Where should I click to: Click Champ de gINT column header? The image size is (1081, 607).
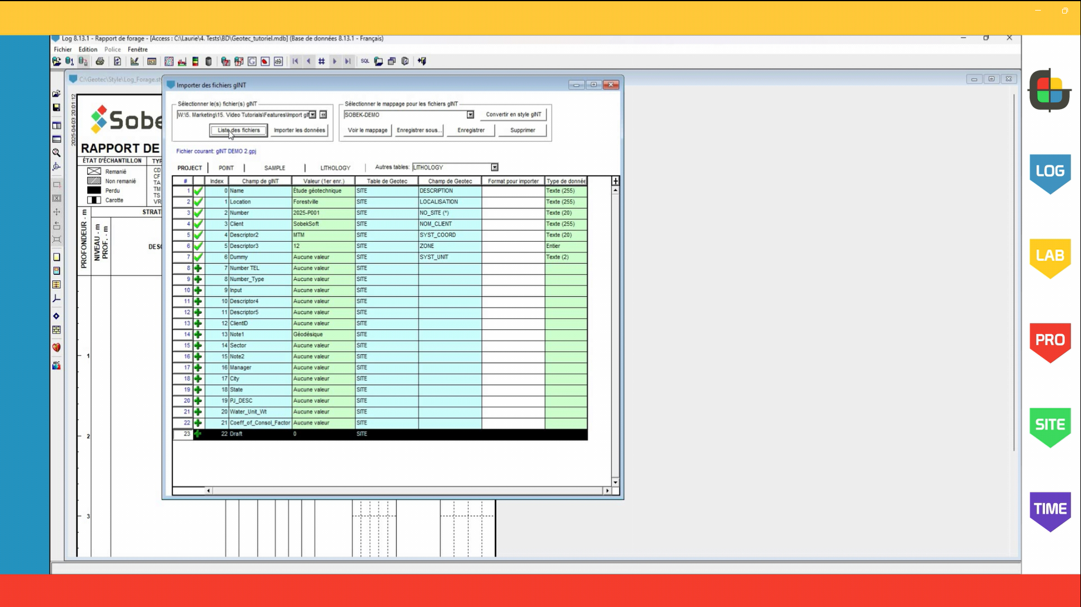pyautogui.click(x=260, y=181)
